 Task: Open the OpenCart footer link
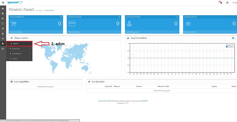[102, 101]
